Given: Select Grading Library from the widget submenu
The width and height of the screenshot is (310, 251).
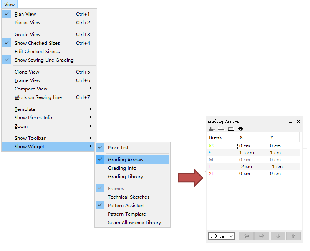Looking at the screenshot, I should [125, 177].
